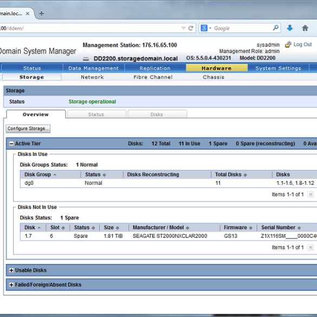317x317 pixels.
Task: Click firmware value GS13
Action: click(230, 236)
